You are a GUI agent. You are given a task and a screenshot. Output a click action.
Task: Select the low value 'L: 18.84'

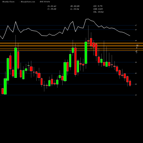(75, 9)
